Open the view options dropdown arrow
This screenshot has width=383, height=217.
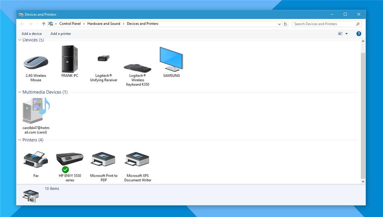click(x=346, y=34)
